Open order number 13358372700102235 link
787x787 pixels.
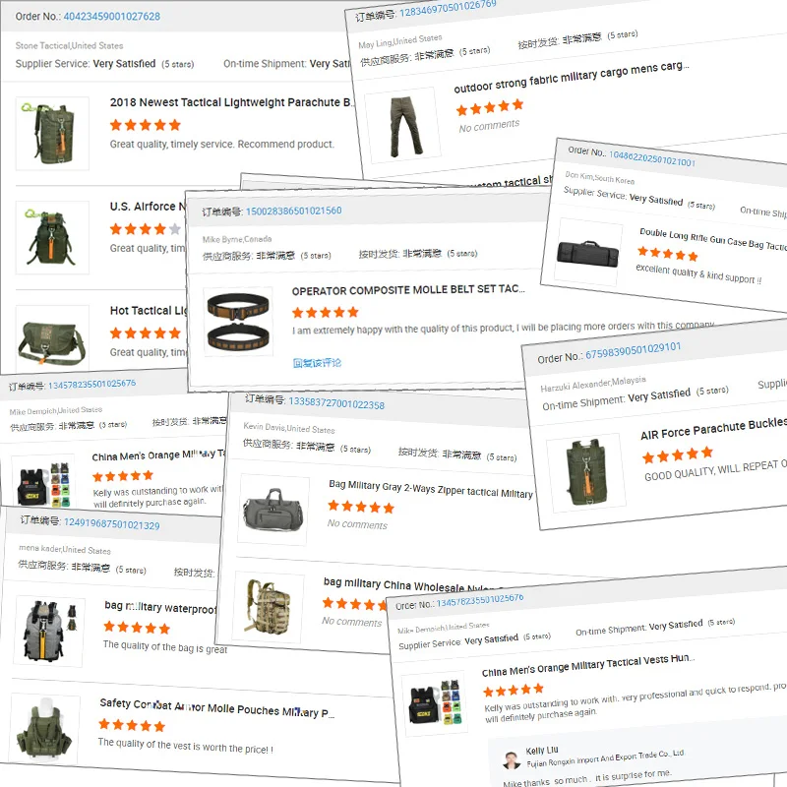[x=336, y=403]
